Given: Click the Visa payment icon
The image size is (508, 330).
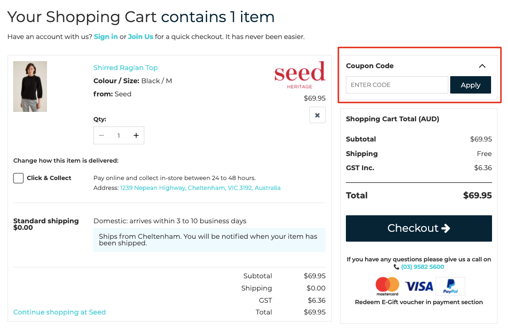Looking at the screenshot, I should click(x=419, y=286).
